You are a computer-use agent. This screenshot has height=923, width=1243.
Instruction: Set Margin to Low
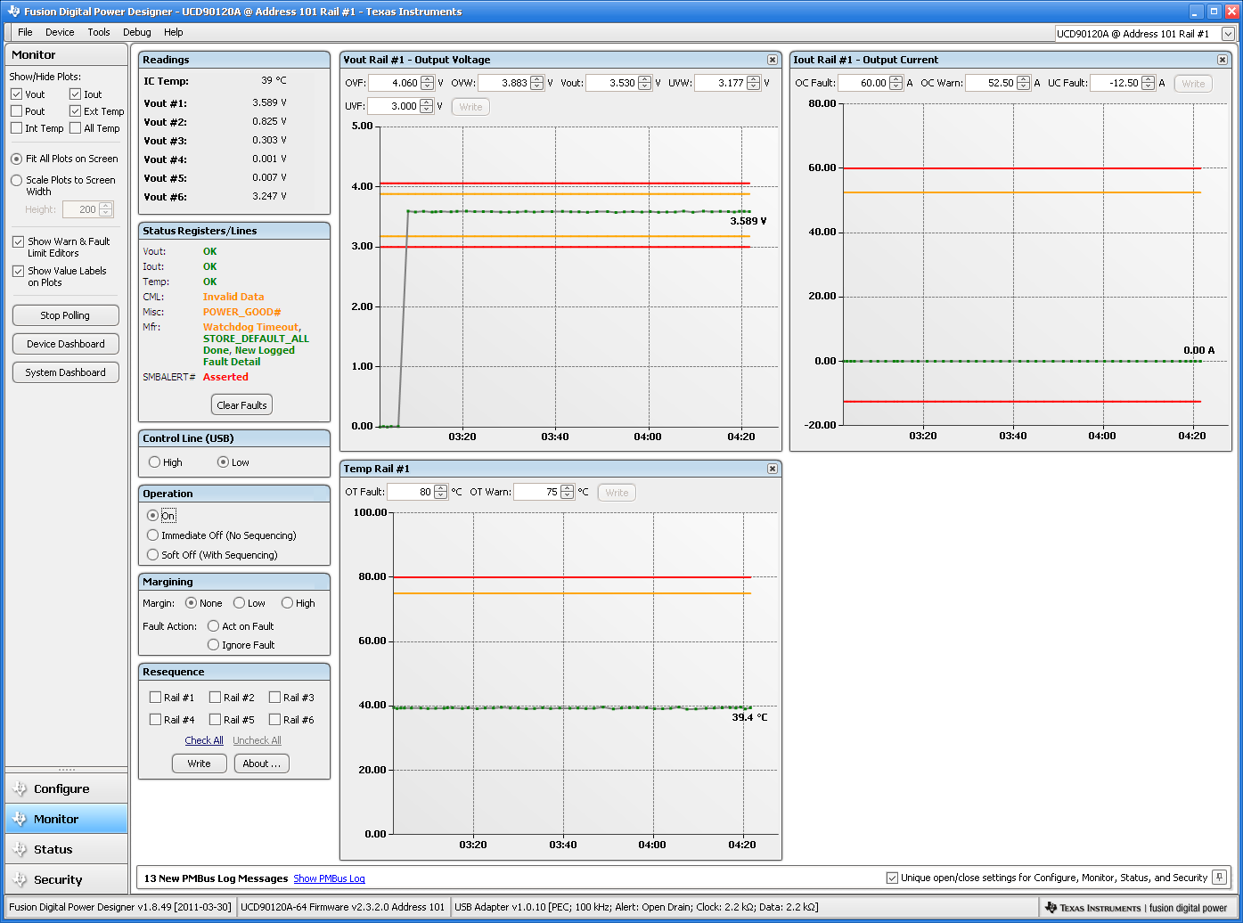(x=239, y=603)
